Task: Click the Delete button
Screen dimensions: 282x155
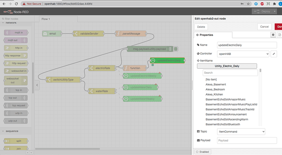Action: pyautogui.click(x=201, y=27)
